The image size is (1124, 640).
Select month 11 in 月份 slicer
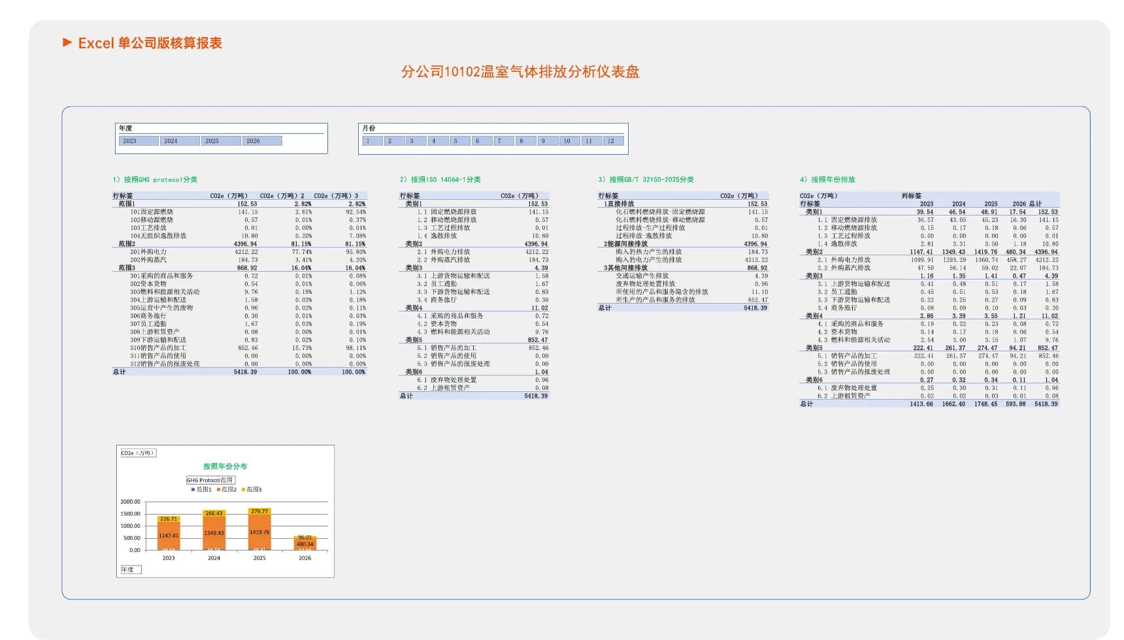(x=591, y=141)
